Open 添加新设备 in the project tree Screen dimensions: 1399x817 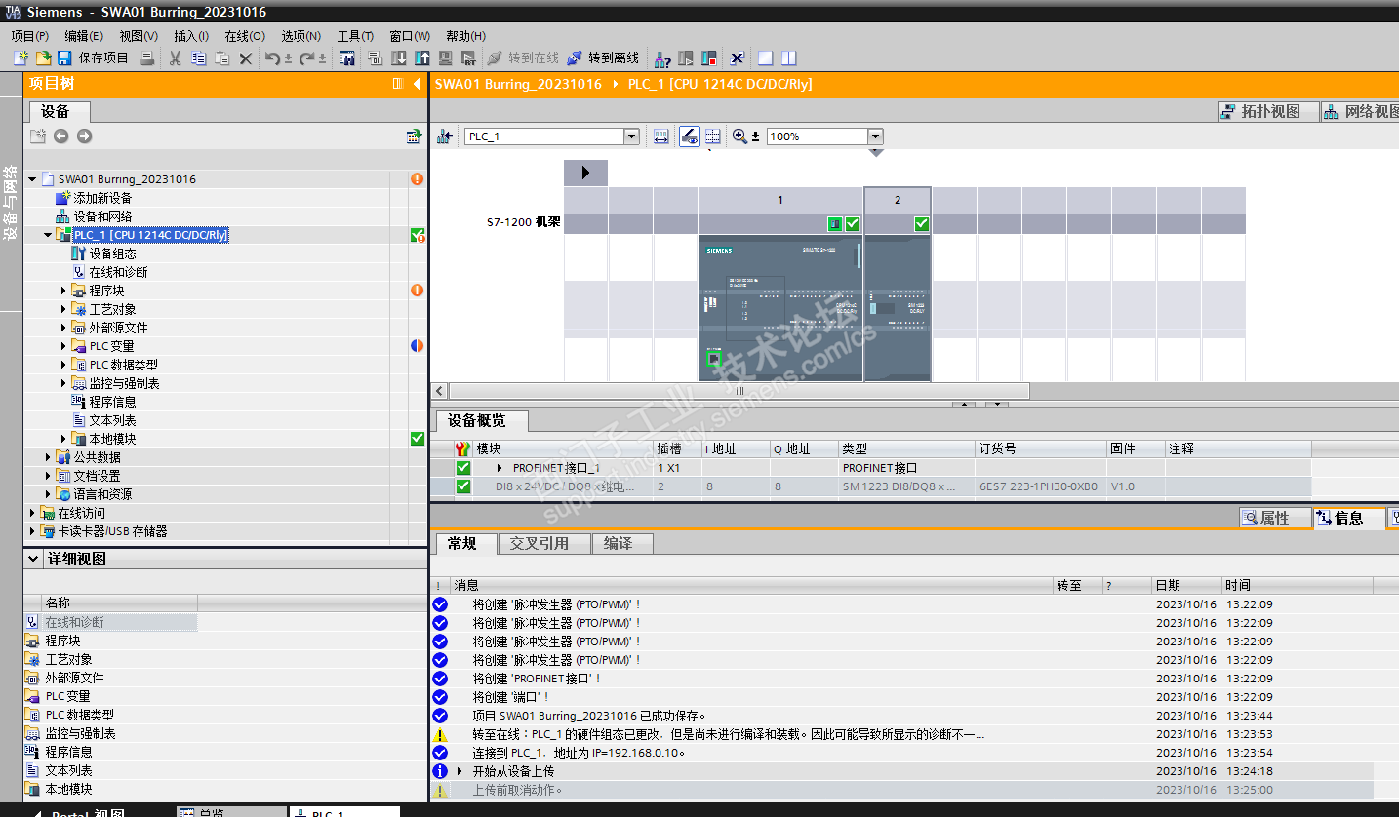pos(102,198)
